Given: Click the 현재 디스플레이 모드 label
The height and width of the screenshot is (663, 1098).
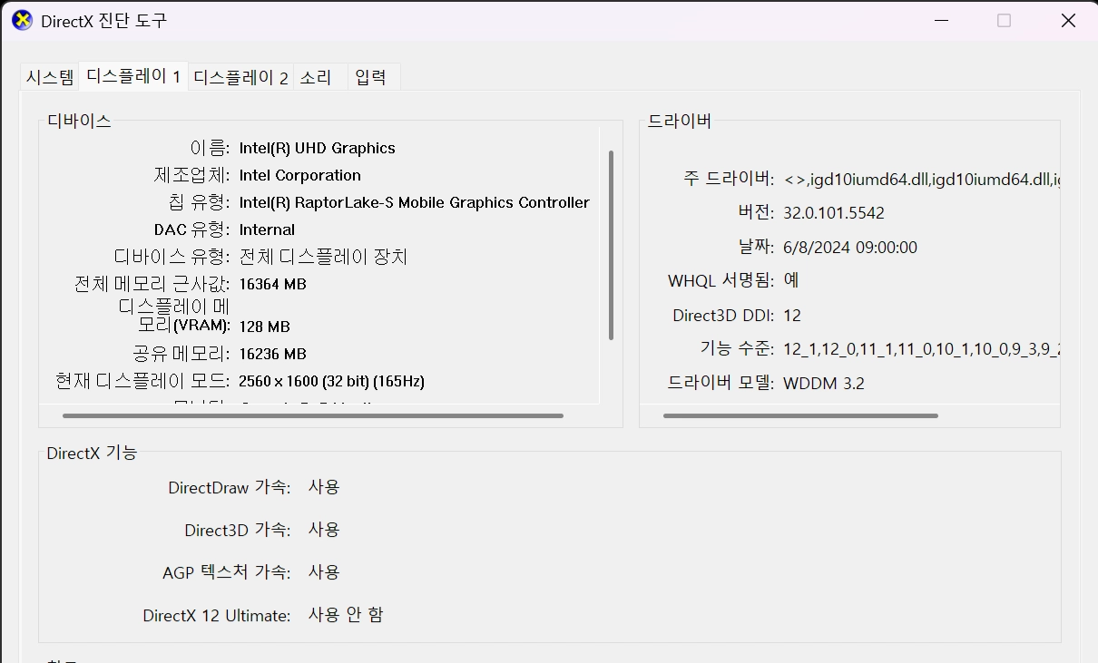Looking at the screenshot, I should click(x=142, y=381).
